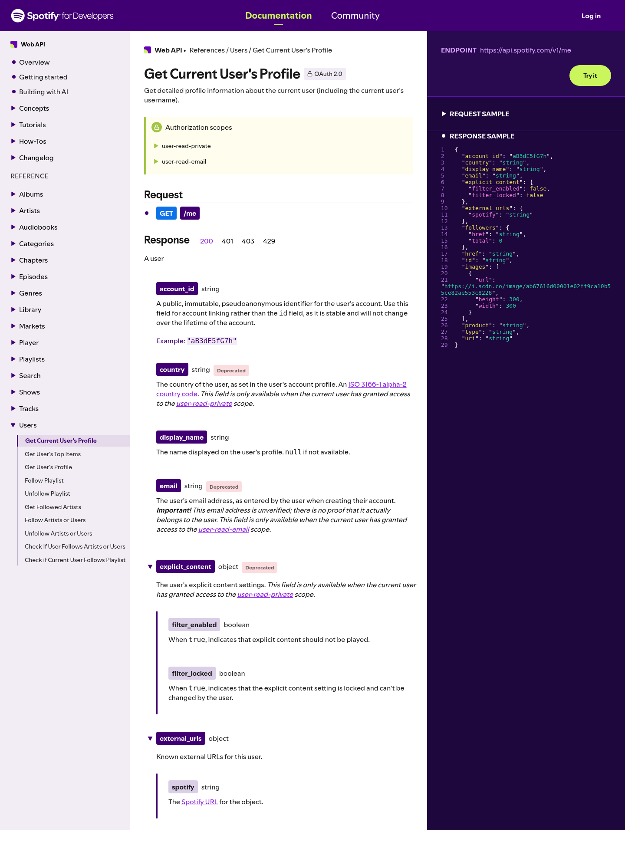Click the Spotify for Developers logo
This screenshot has height=868, width=625.
(x=62, y=16)
